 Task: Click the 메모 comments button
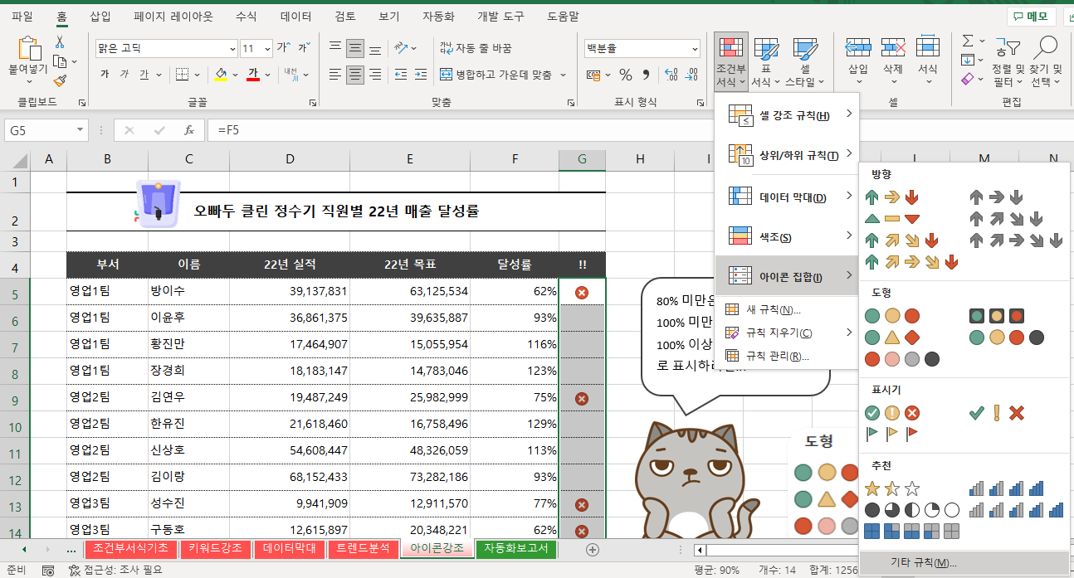coord(1032,17)
